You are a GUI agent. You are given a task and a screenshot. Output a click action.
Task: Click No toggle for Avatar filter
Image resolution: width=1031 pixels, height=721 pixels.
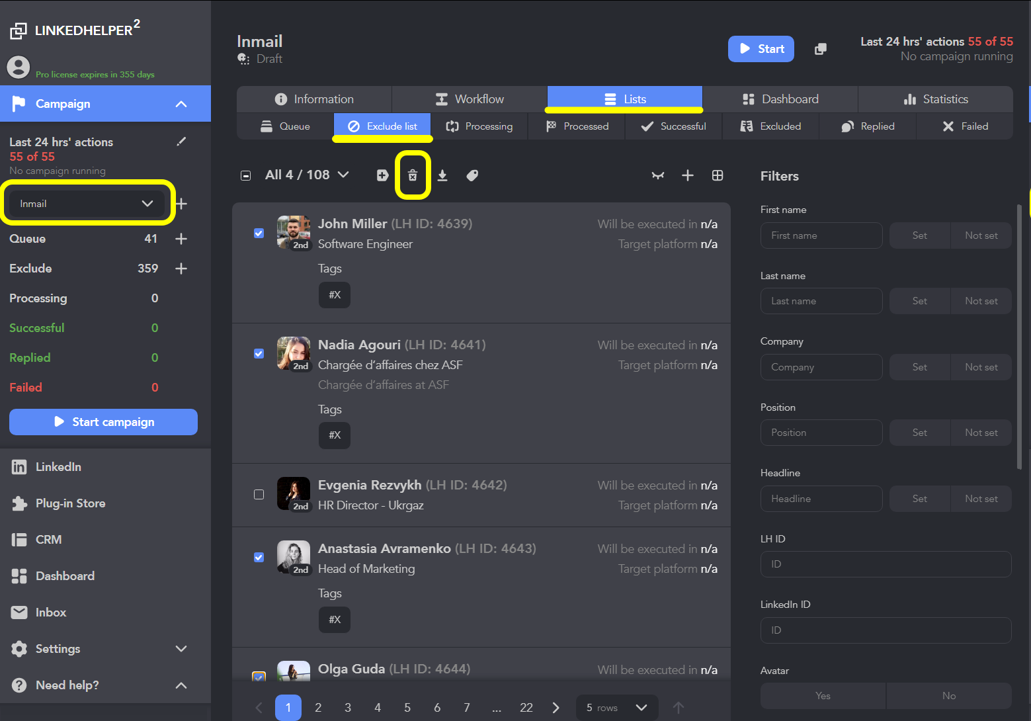tap(949, 696)
